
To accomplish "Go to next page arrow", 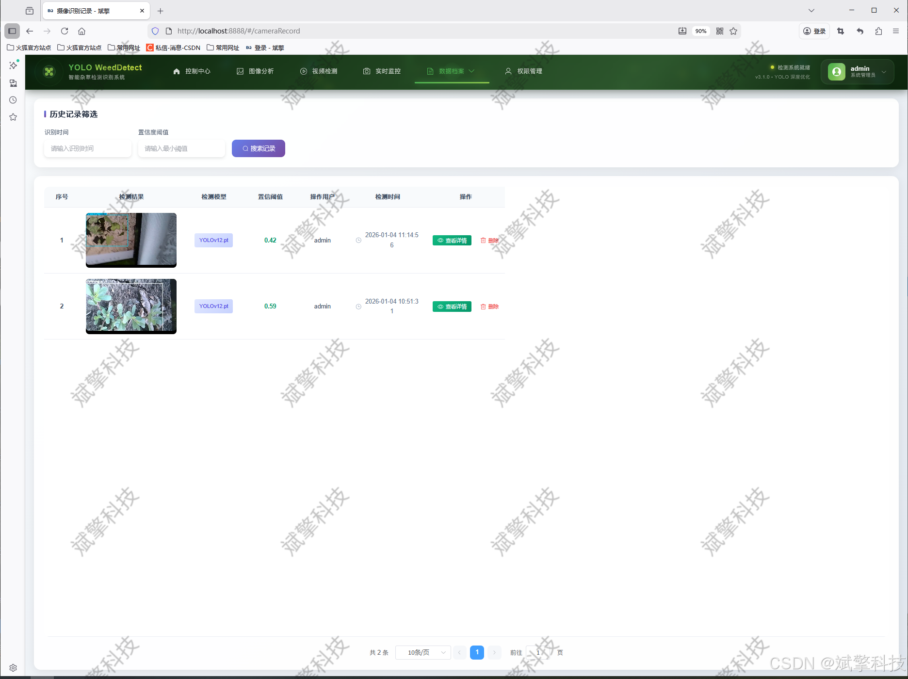I will [494, 652].
